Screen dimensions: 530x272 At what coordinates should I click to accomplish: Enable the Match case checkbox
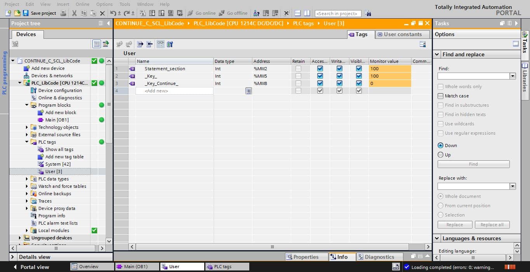point(440,96)
